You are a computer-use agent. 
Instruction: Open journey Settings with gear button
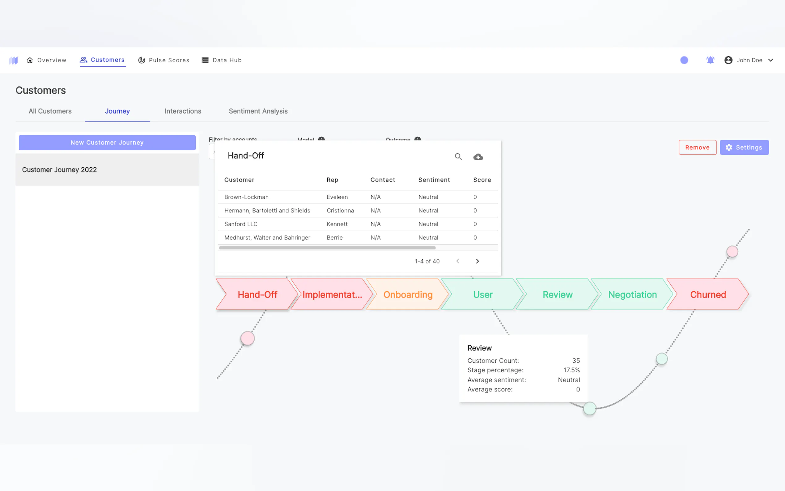pyautogui.click(x=744, y=147)
